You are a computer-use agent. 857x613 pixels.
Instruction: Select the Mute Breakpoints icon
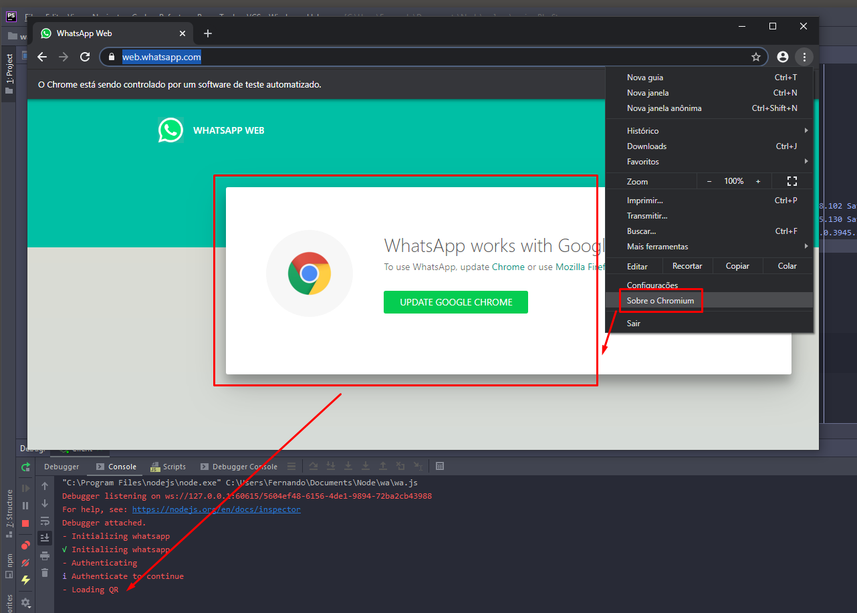tap(25, 562)
